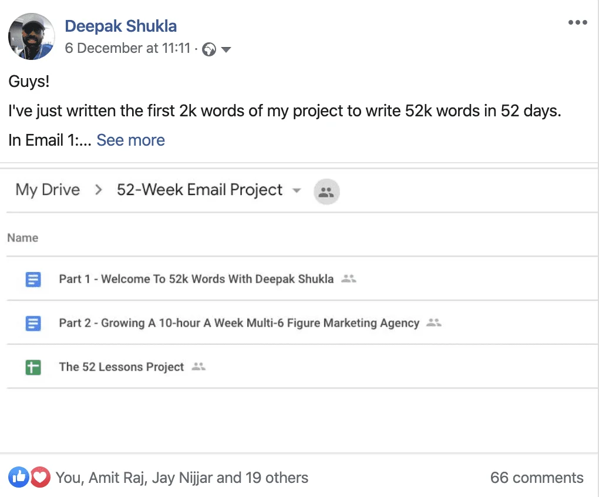
Task: Click the red Love reaction icon
Action: pyautogui.click(x=40, y=477)
